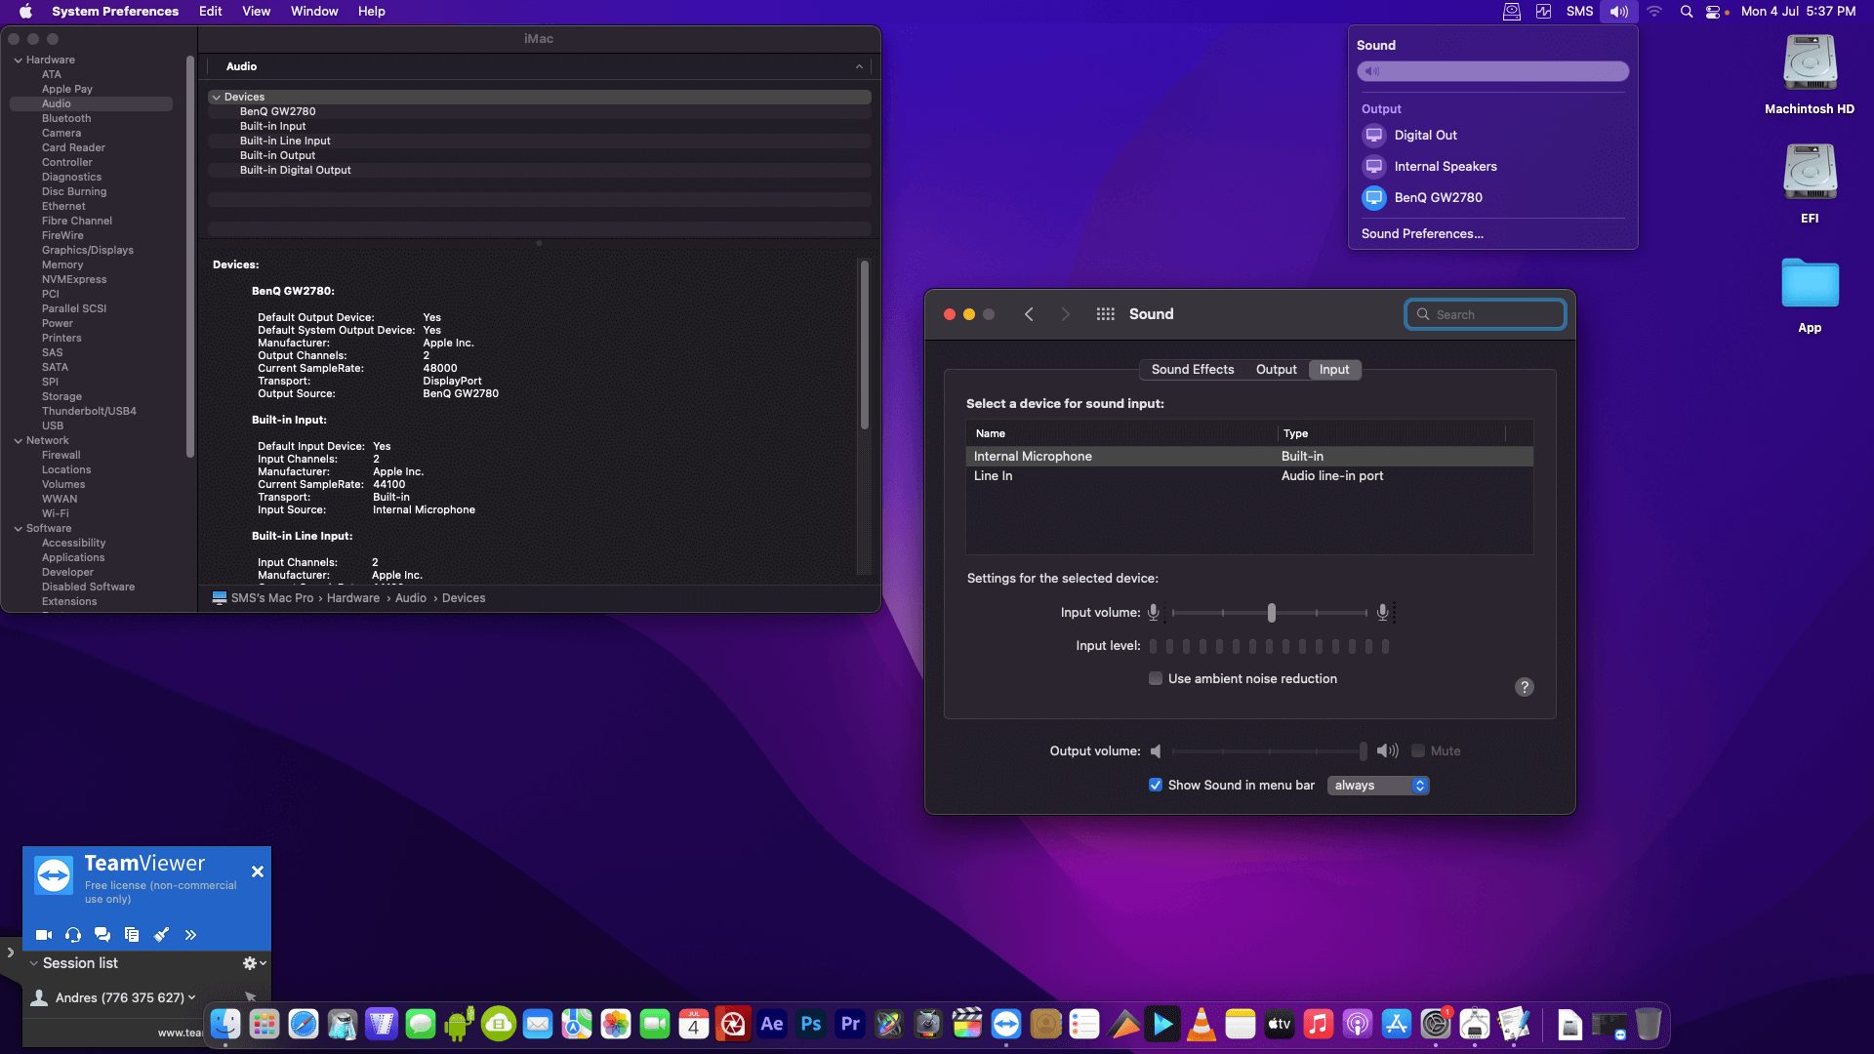Viewport: 1874px width, 1054px height.
Task: Enable Use ambient noise reduction
Action: [1156, 678]
